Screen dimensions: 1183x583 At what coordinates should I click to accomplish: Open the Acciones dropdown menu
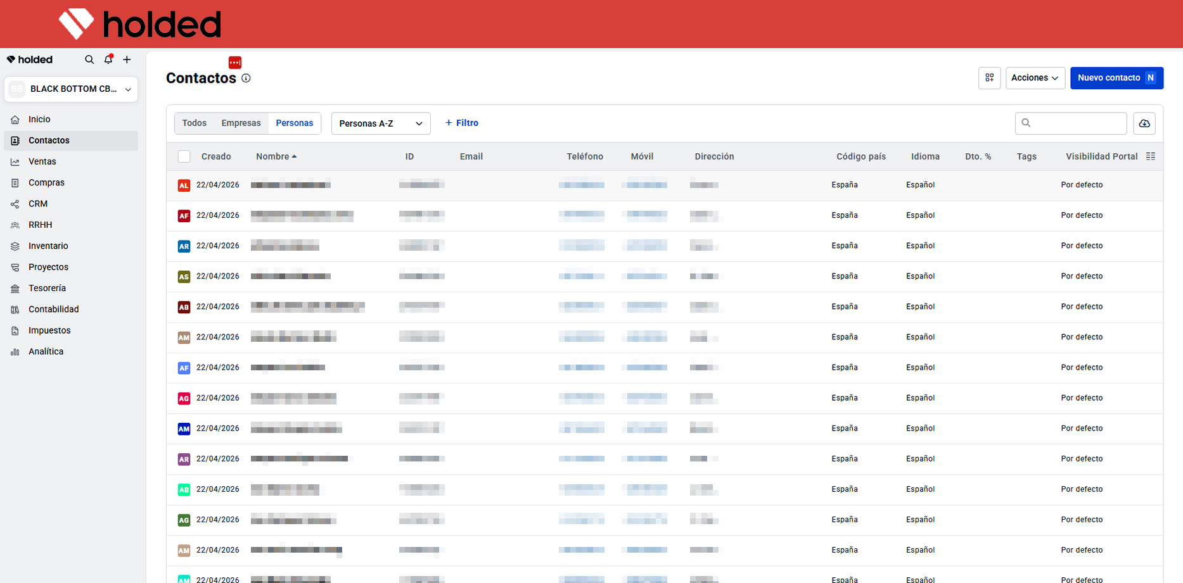pyautogui.click(x=1035, y=78)
